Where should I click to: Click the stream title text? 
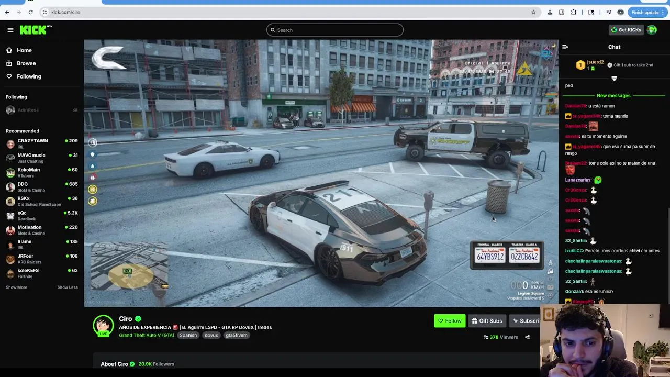tap(195, 327)
